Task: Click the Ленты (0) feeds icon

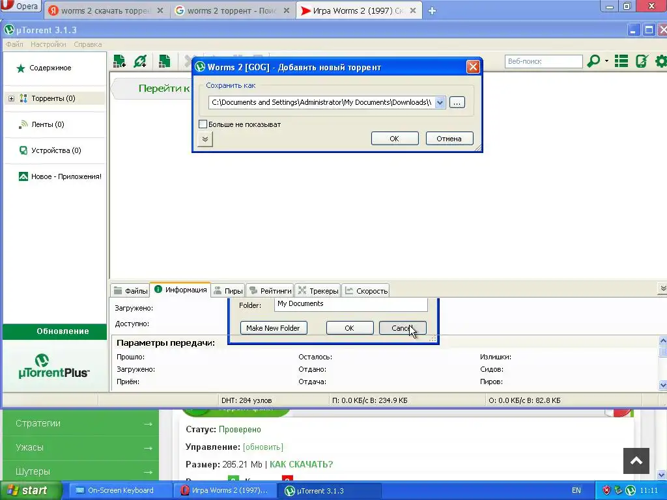Action: (23, 124)
